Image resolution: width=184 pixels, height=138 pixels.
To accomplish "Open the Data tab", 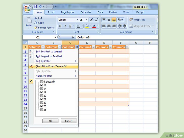I will 100,12.
